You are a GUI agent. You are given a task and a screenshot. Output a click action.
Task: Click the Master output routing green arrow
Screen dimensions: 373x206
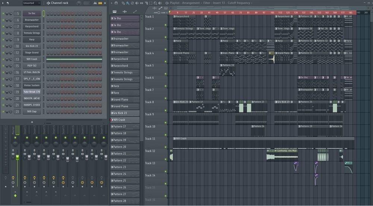pos(15,196)
